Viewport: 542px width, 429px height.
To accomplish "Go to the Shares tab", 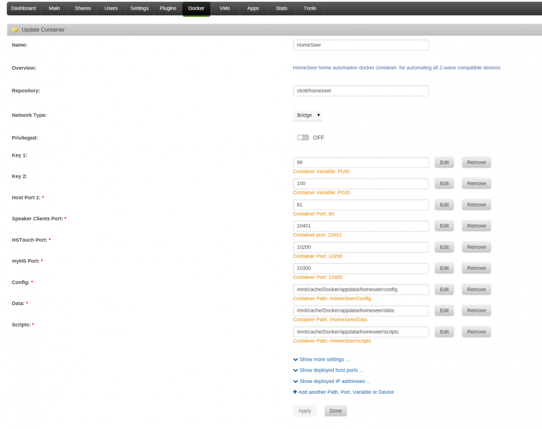I will pos(82,8).
